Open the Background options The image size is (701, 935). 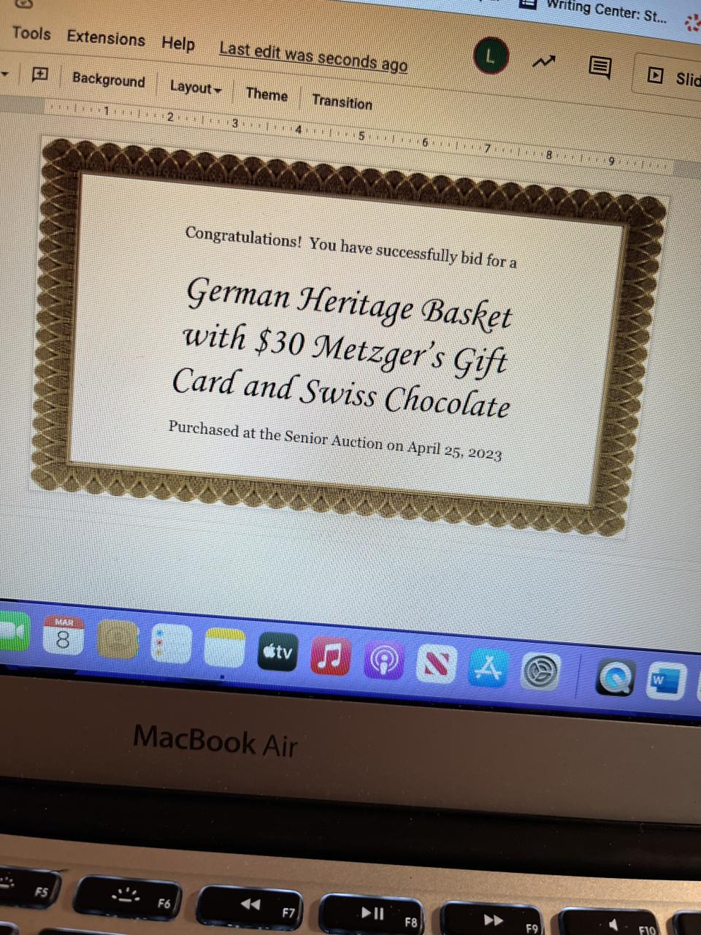[x=109, y=80]
